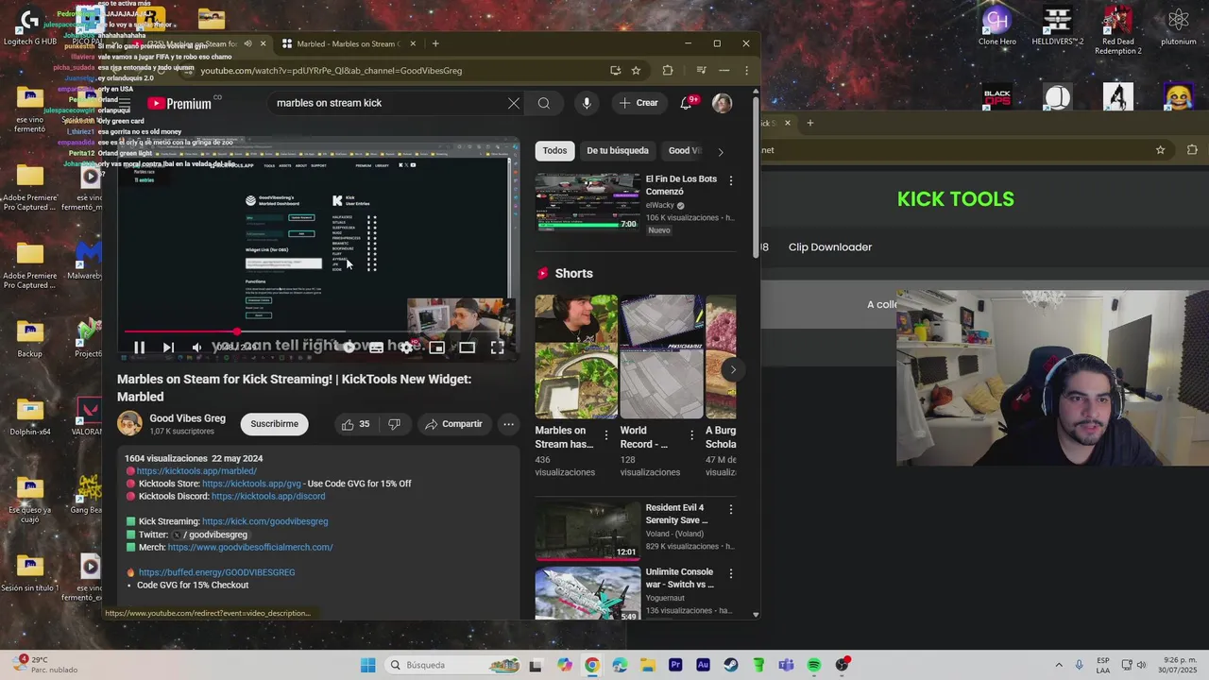Open Good Vibes Greg channel avatar
The image size is (1209, 680).
click(129, 424)
